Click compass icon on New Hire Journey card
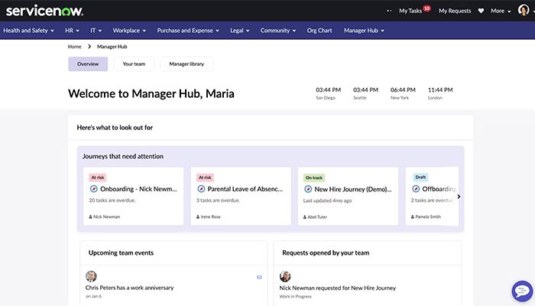 tap(308, 189)
